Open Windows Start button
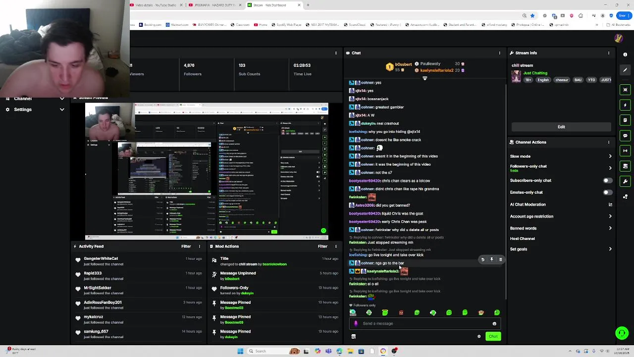The width and height of the screenshot is (634, 357). click(x=240, y=351)
